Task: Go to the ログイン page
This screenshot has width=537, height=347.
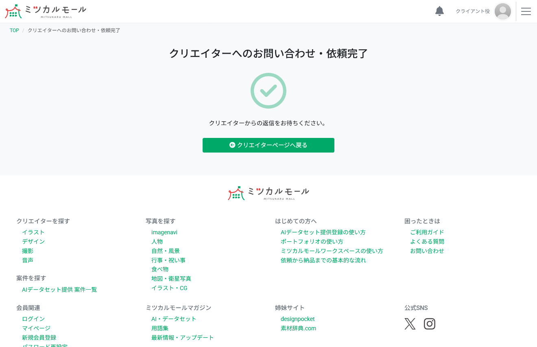Action: [33, 319]
